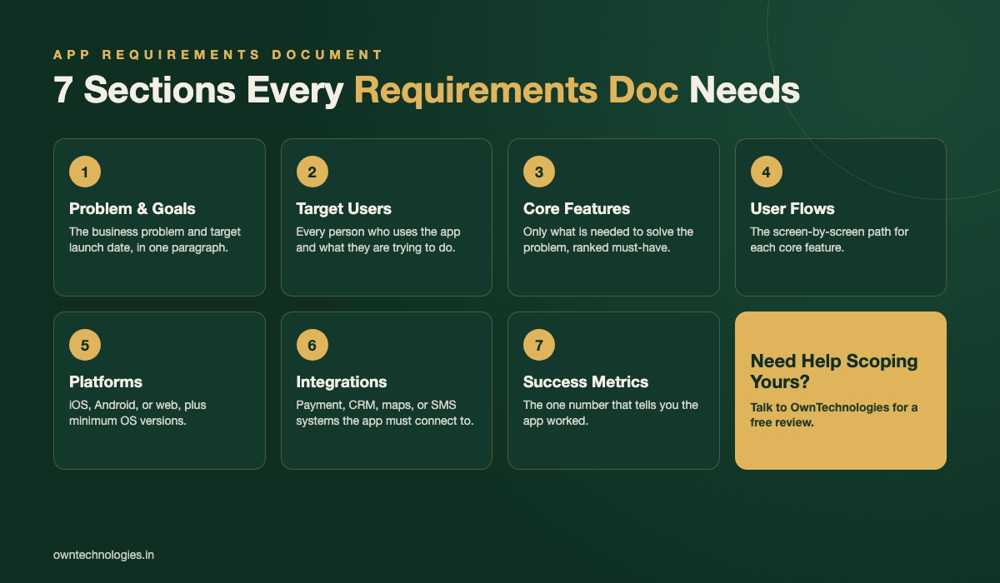Click the '7 Sections Every Requirements Doc Needs' title
Screen dimensions: 1000x583
click(427, 90)
